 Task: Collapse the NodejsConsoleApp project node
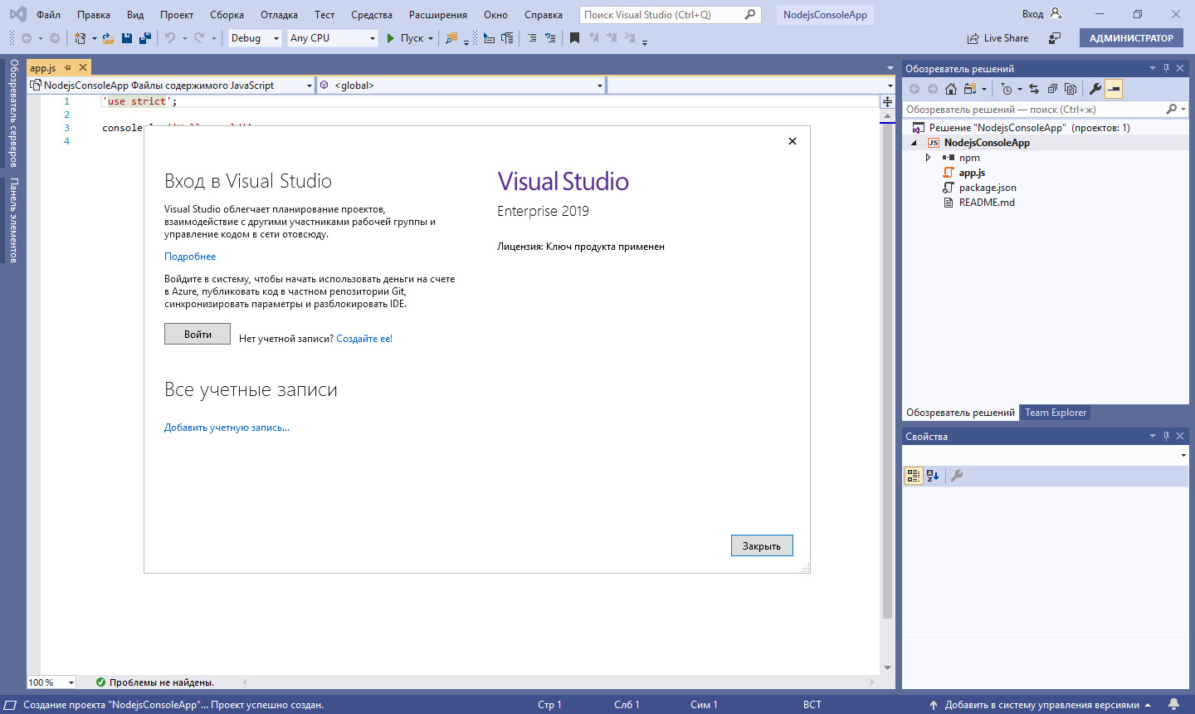coord(915,143)
